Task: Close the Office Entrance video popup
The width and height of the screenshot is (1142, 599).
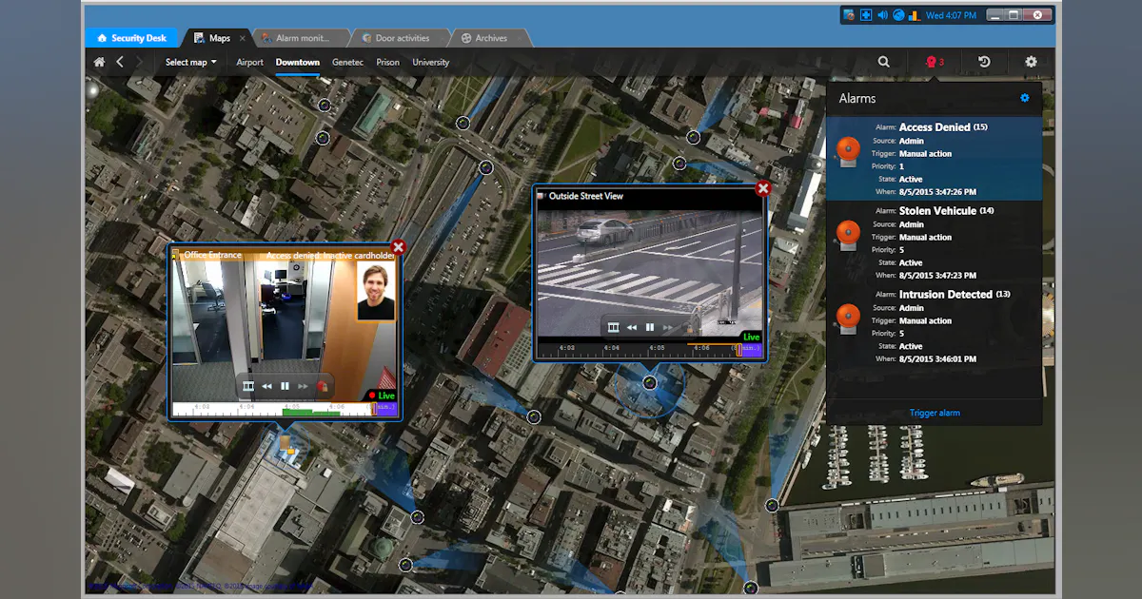Action: [399, 247]
